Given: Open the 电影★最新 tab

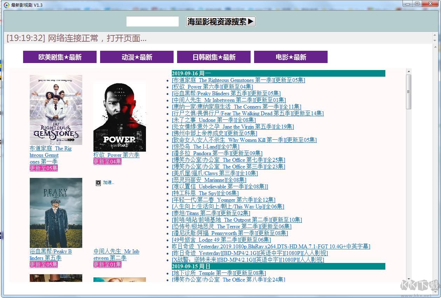Looking at the screenshot, I should tap(291, 57).
